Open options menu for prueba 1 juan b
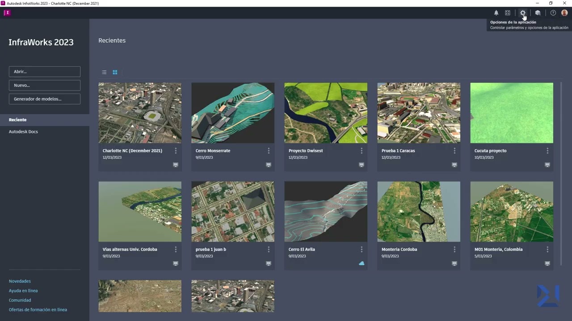The width and height of the screenshot is (572, 321). (269, 250)
